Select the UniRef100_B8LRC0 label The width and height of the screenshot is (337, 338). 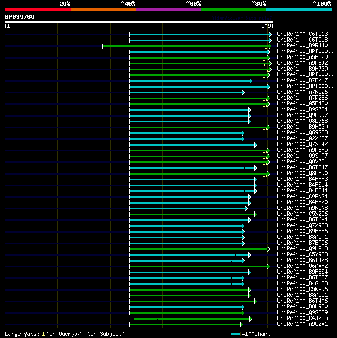302,307
